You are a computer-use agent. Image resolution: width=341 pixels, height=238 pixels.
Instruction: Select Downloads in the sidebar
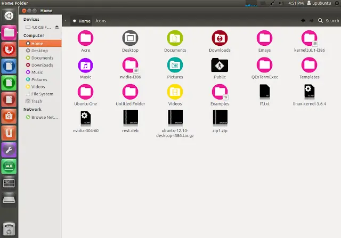coord(40,65)
